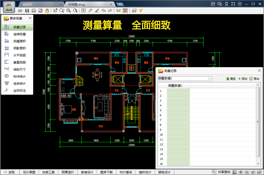
Task: Open settings gear in title bar
Action: pos(240,4)
